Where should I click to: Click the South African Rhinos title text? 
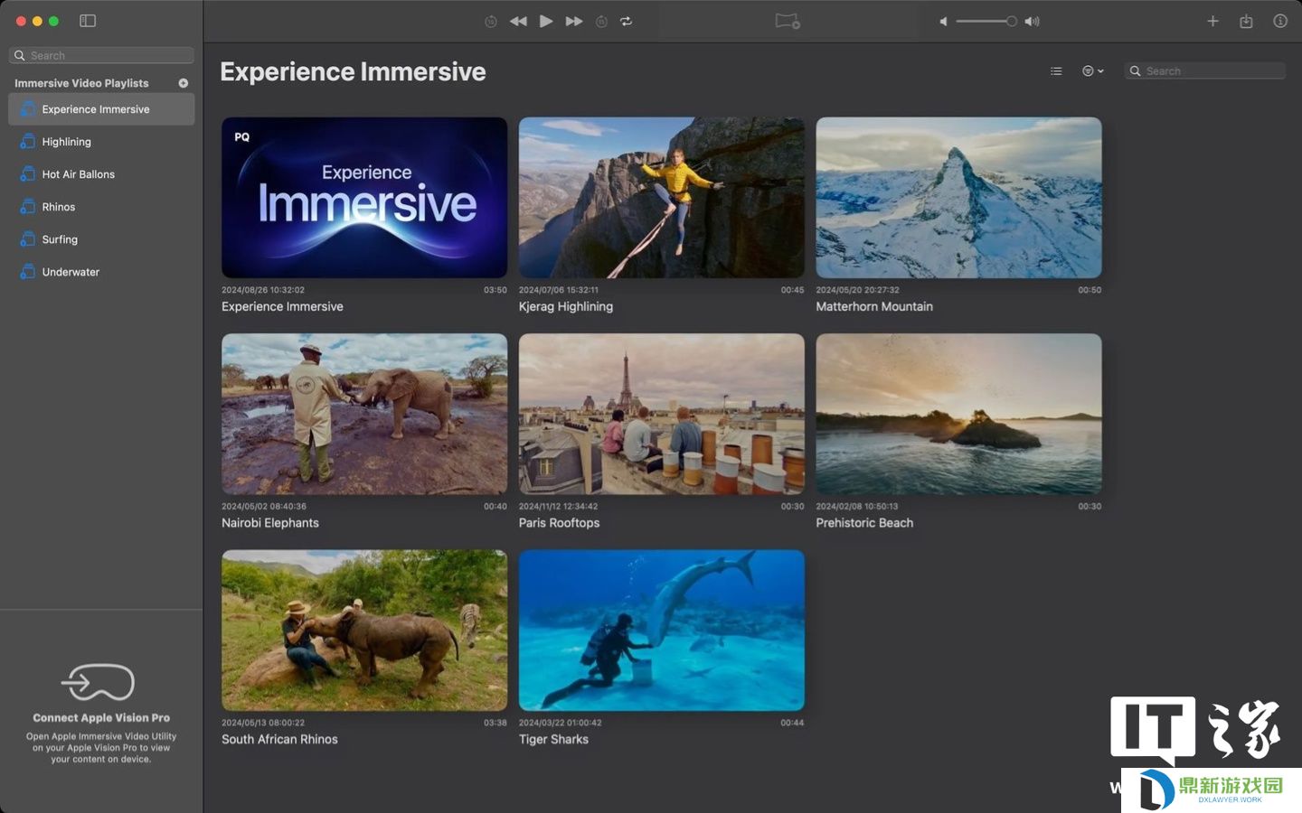click(279, 739)
